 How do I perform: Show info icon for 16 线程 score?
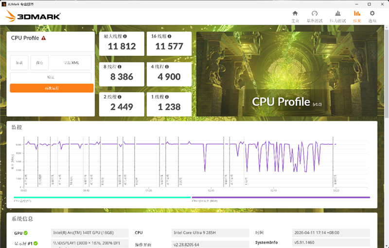point(169,36)
